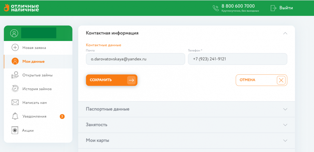Click the star badge icon for Акции
This screenshot has height=152, width=314.
point(14,131)
